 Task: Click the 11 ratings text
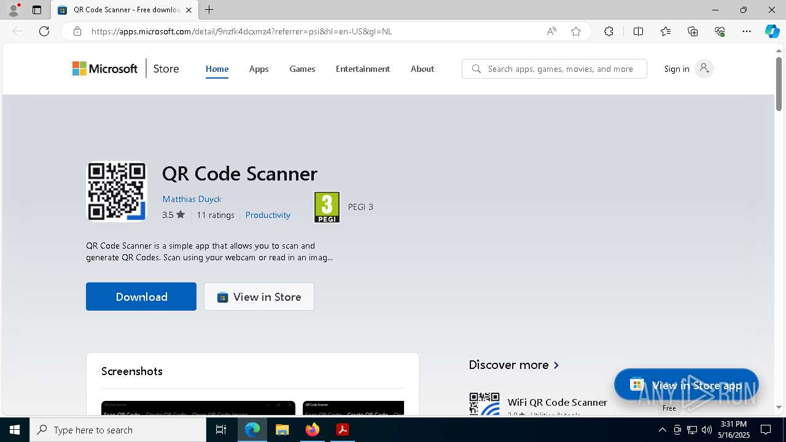pos(216,215)
